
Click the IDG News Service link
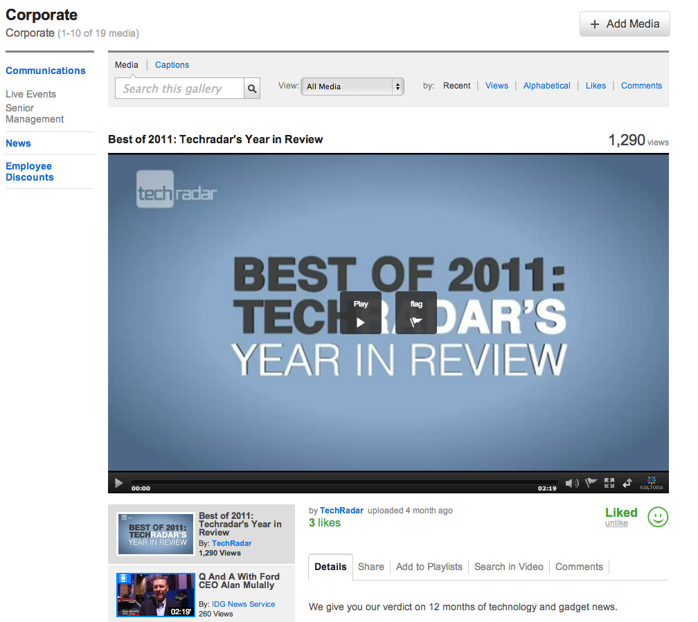(243, 604)
